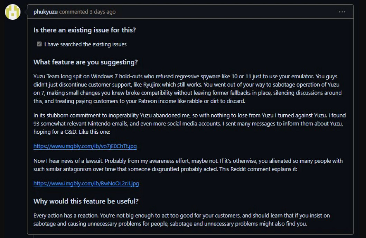Open the comment options three-dot menu

342,12
